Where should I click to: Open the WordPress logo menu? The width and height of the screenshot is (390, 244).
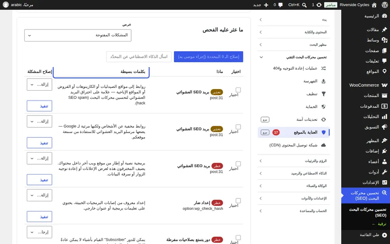[384, 5]
